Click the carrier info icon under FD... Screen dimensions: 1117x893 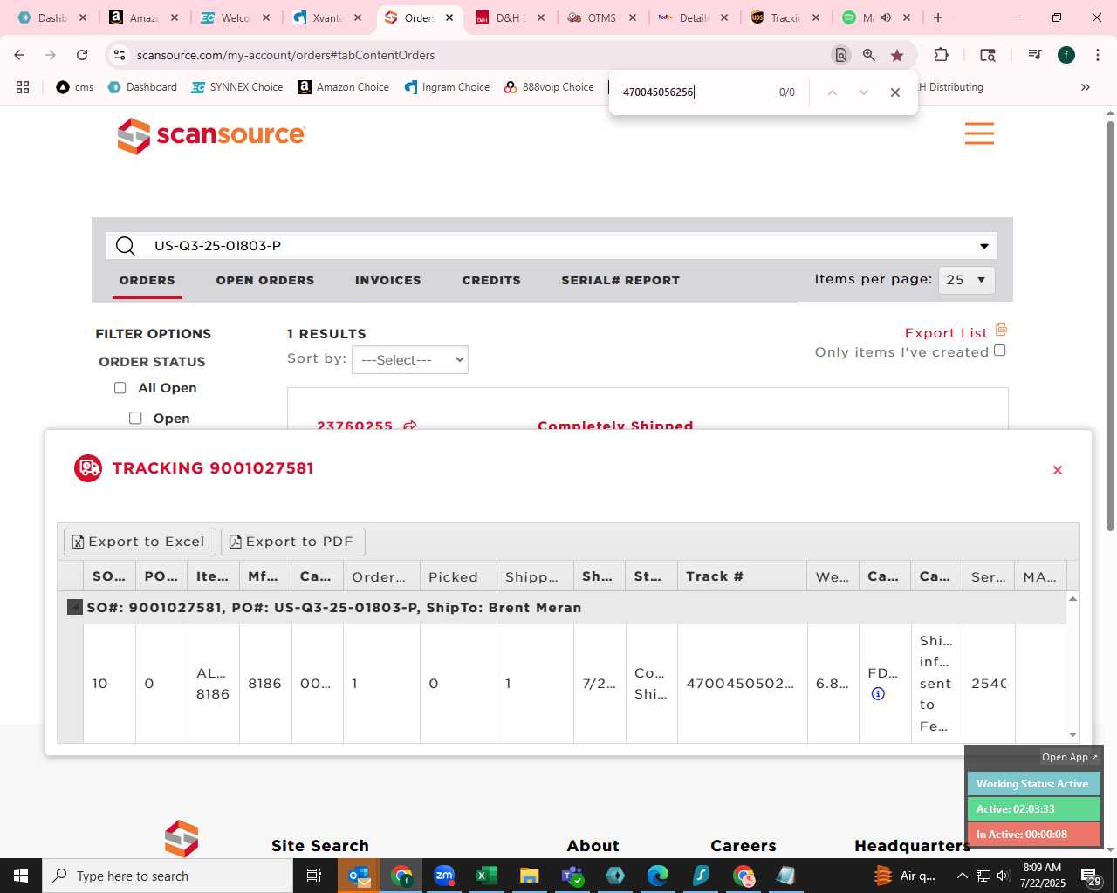878,694
